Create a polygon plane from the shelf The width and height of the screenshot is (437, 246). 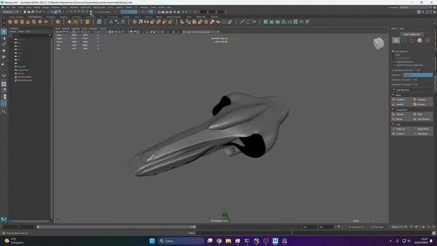(40, 22)
